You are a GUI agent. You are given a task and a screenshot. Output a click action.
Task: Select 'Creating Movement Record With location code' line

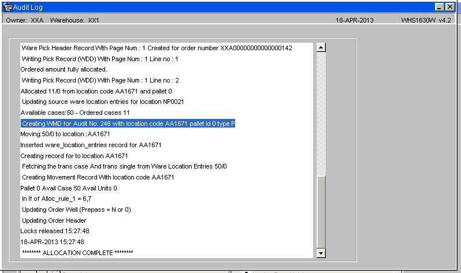(x=98, y=178)
